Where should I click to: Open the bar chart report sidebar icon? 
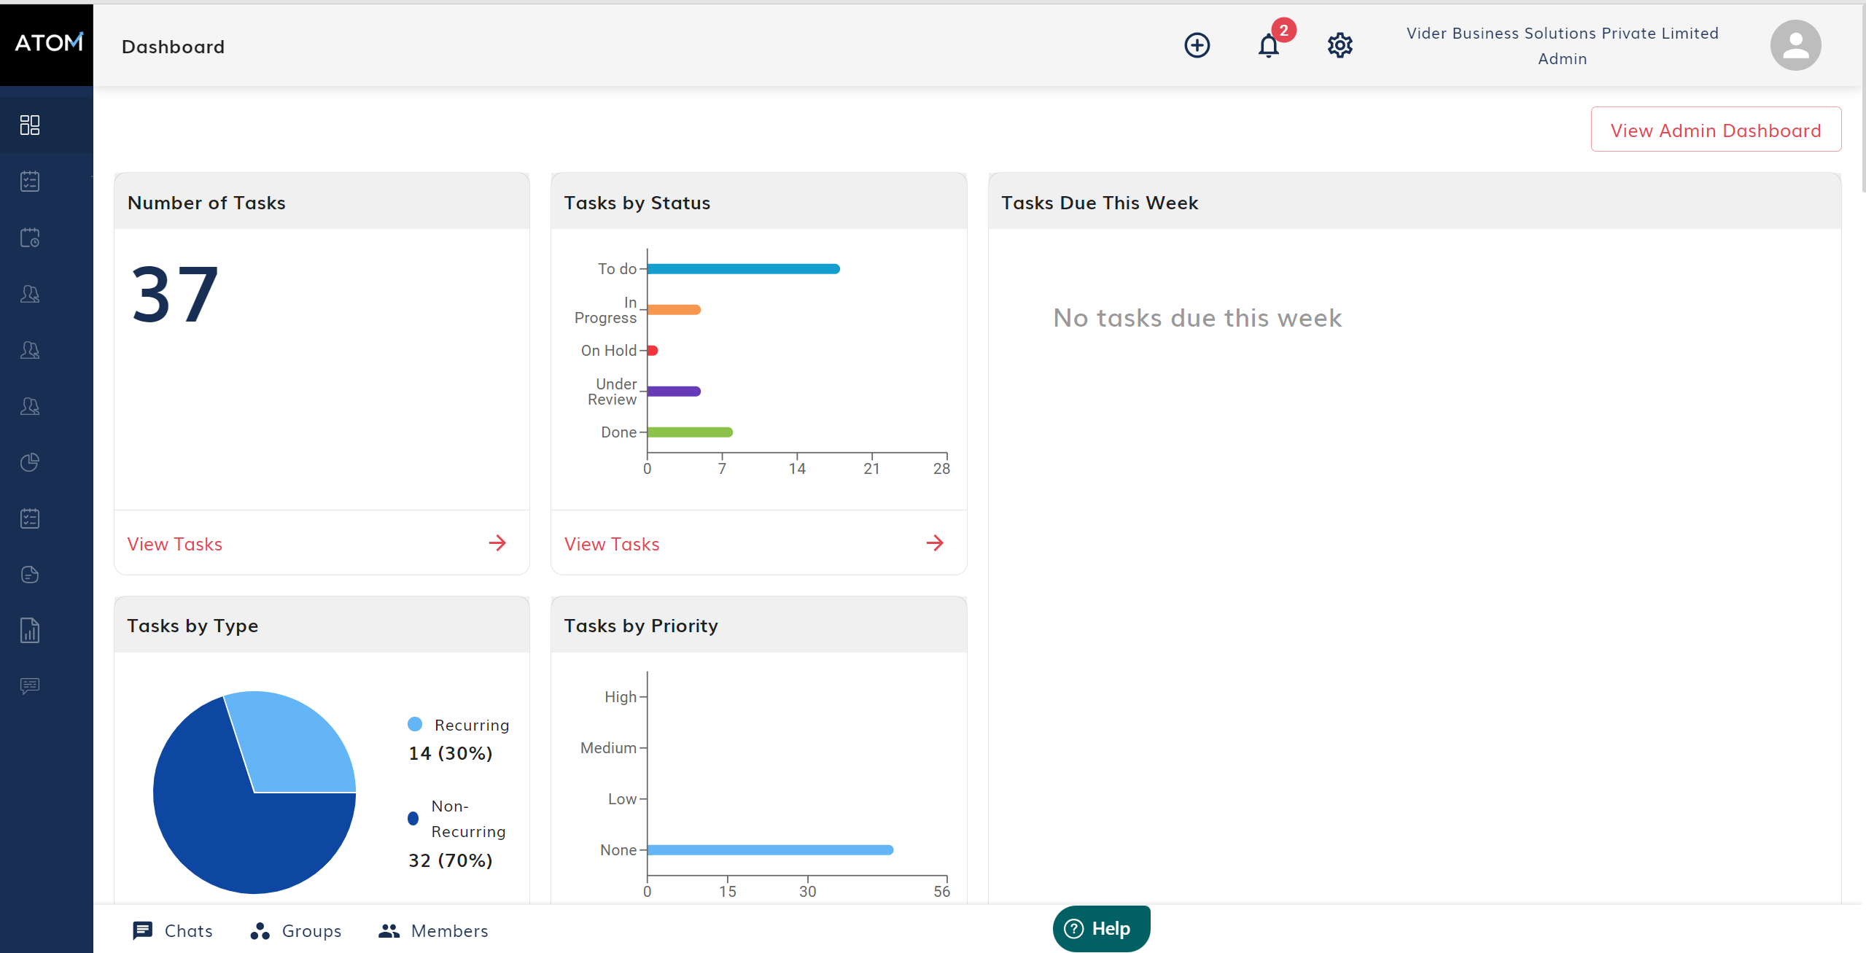[30, 630]
